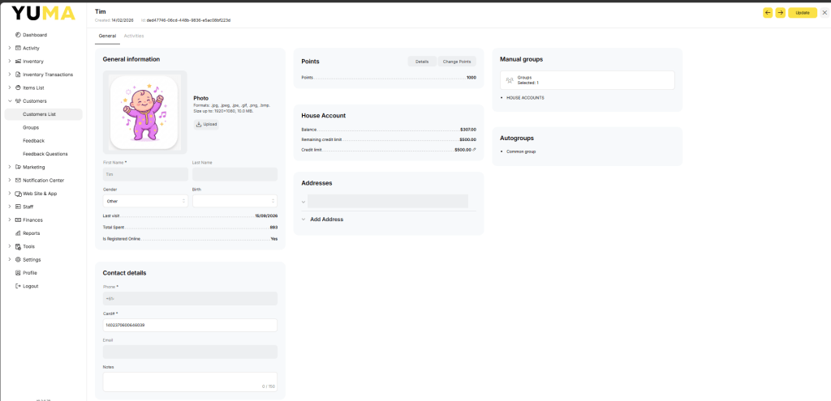
Task: Click the Email input field
Action: click(190, 352)
